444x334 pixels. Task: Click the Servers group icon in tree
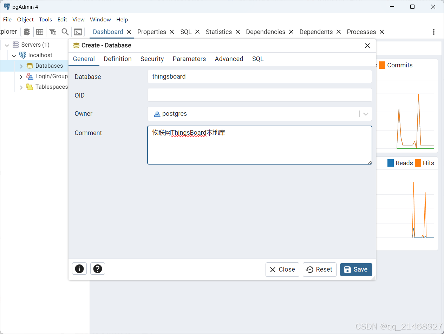click(x=15, y=45)
